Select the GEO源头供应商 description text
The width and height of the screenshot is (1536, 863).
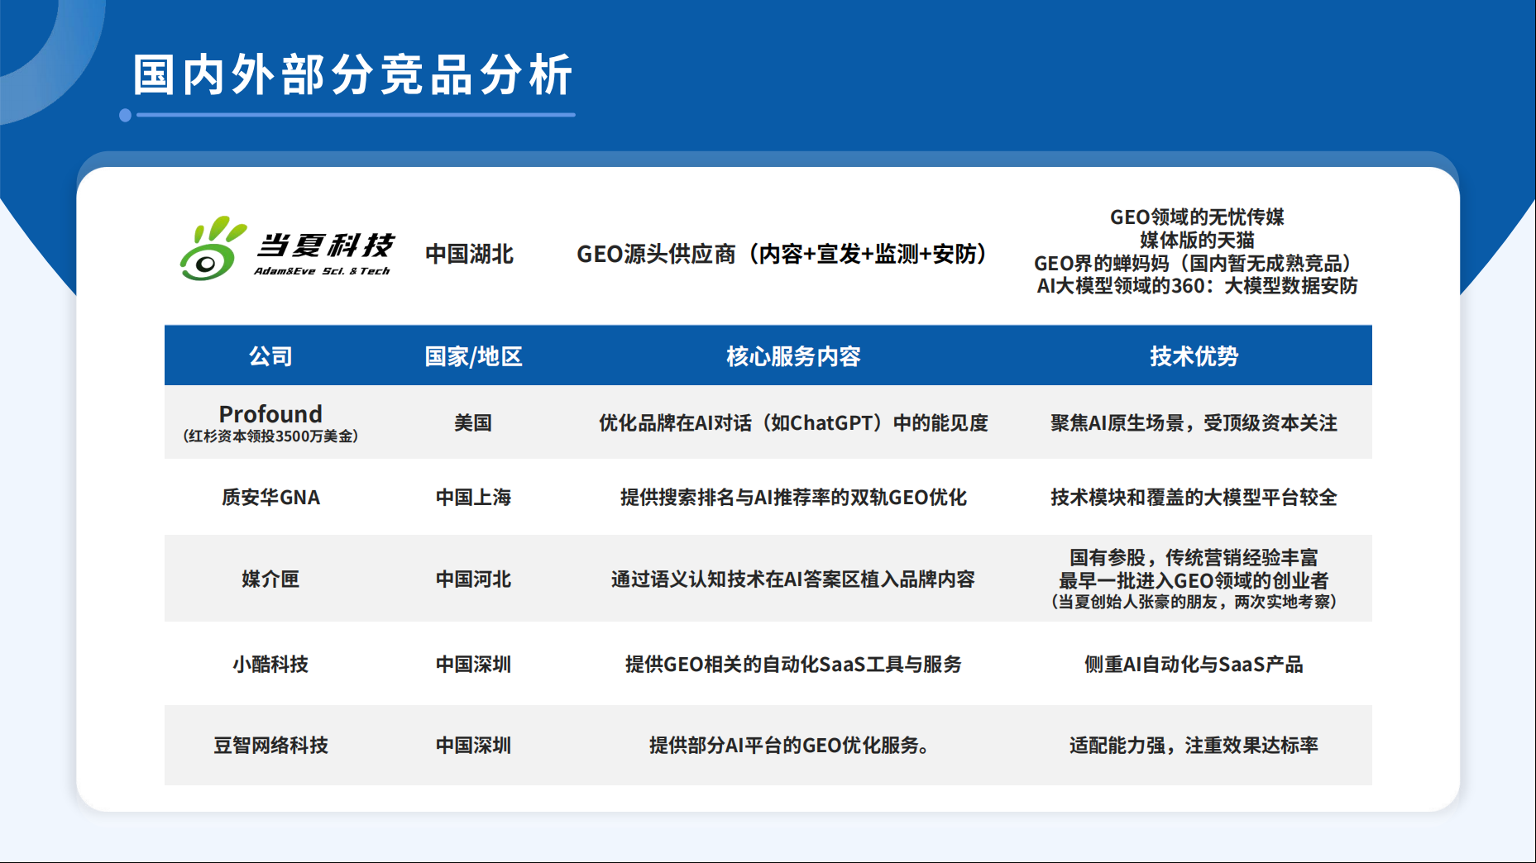point(782,254)
